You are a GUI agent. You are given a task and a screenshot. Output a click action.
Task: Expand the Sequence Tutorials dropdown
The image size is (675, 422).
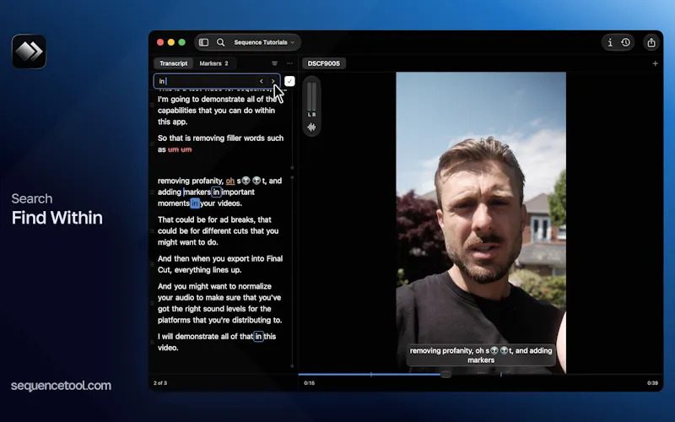tap(264, 42)
